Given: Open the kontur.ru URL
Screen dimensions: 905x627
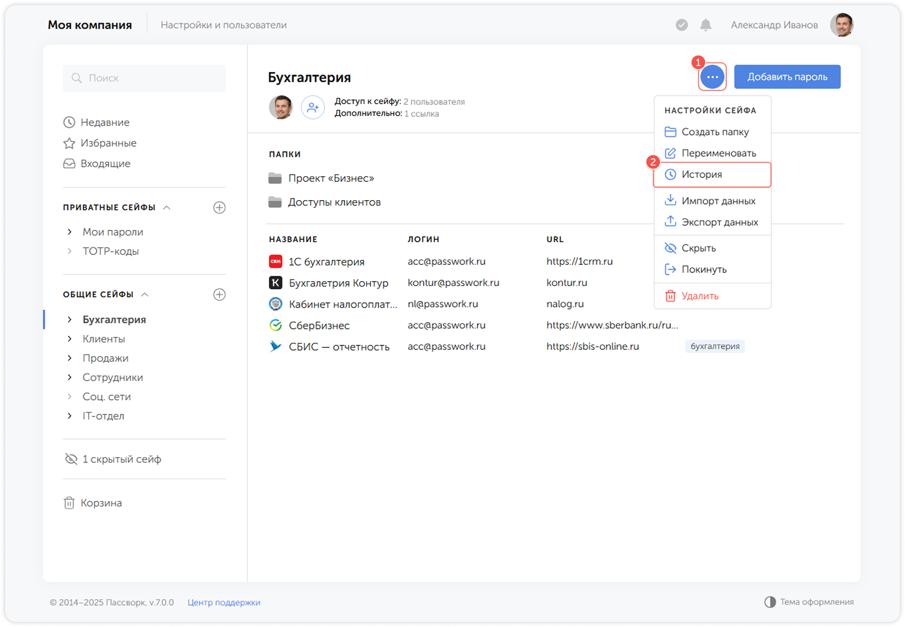Looking at the screenshot, I should pyautogui.click(x=567, y=283).
